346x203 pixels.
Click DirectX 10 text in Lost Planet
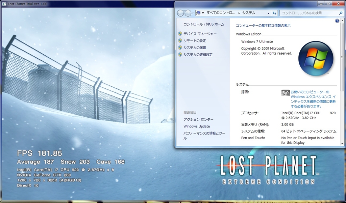pos(28,185)
